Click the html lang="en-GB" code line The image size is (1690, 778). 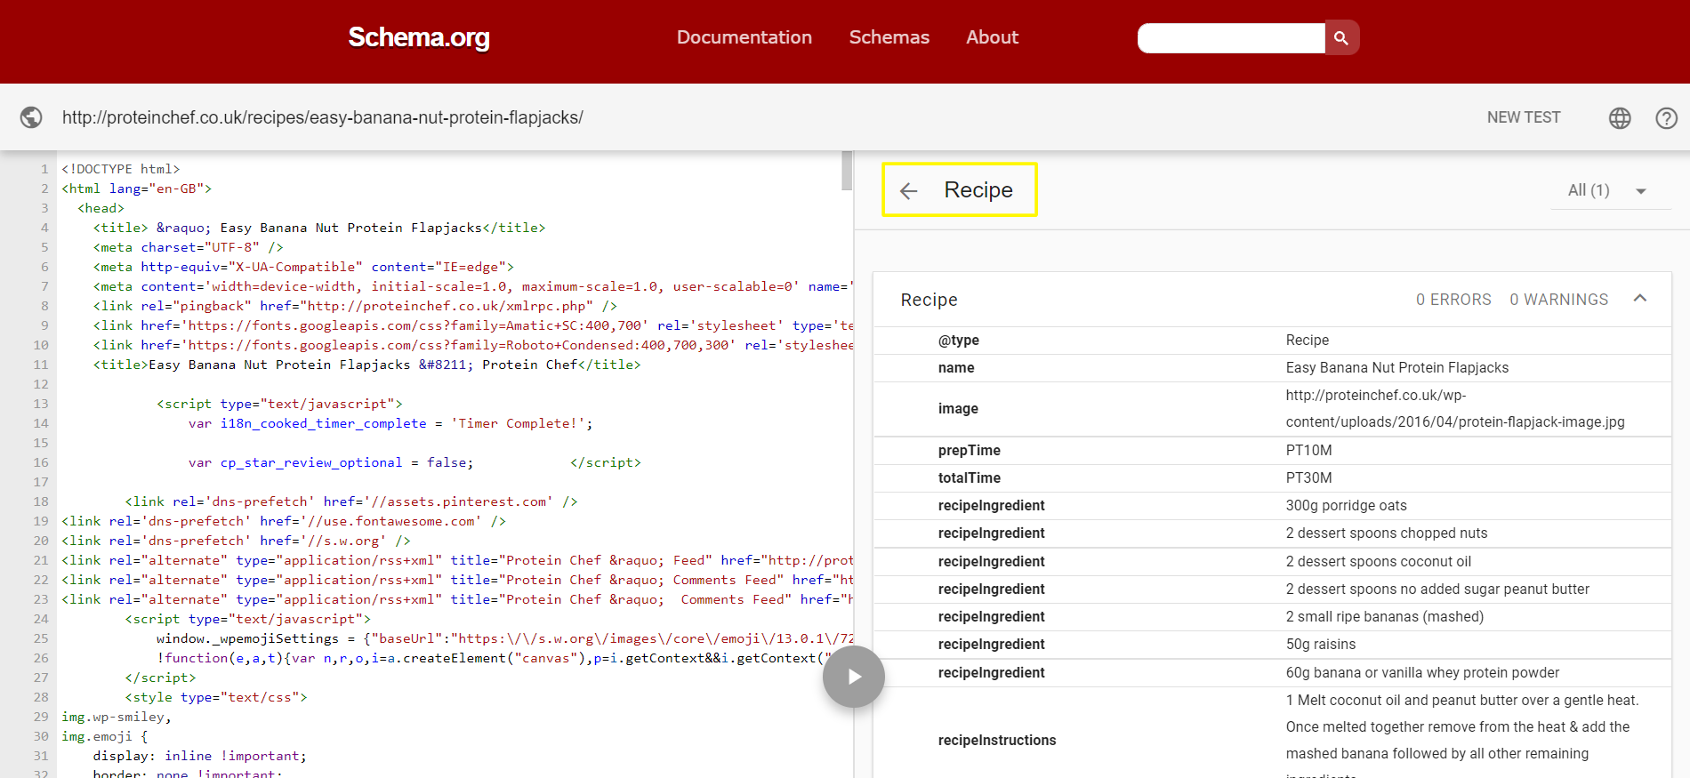(x=136, y=188)
